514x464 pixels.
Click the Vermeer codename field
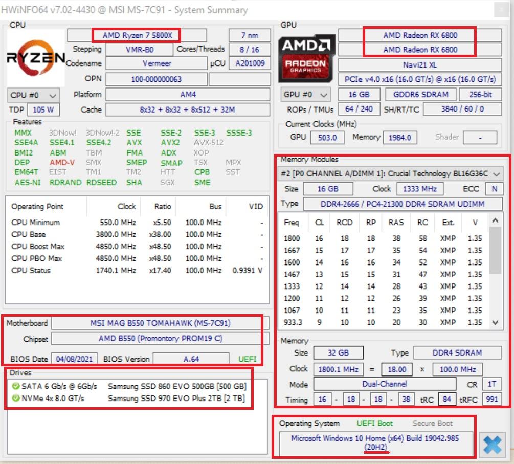157,63
